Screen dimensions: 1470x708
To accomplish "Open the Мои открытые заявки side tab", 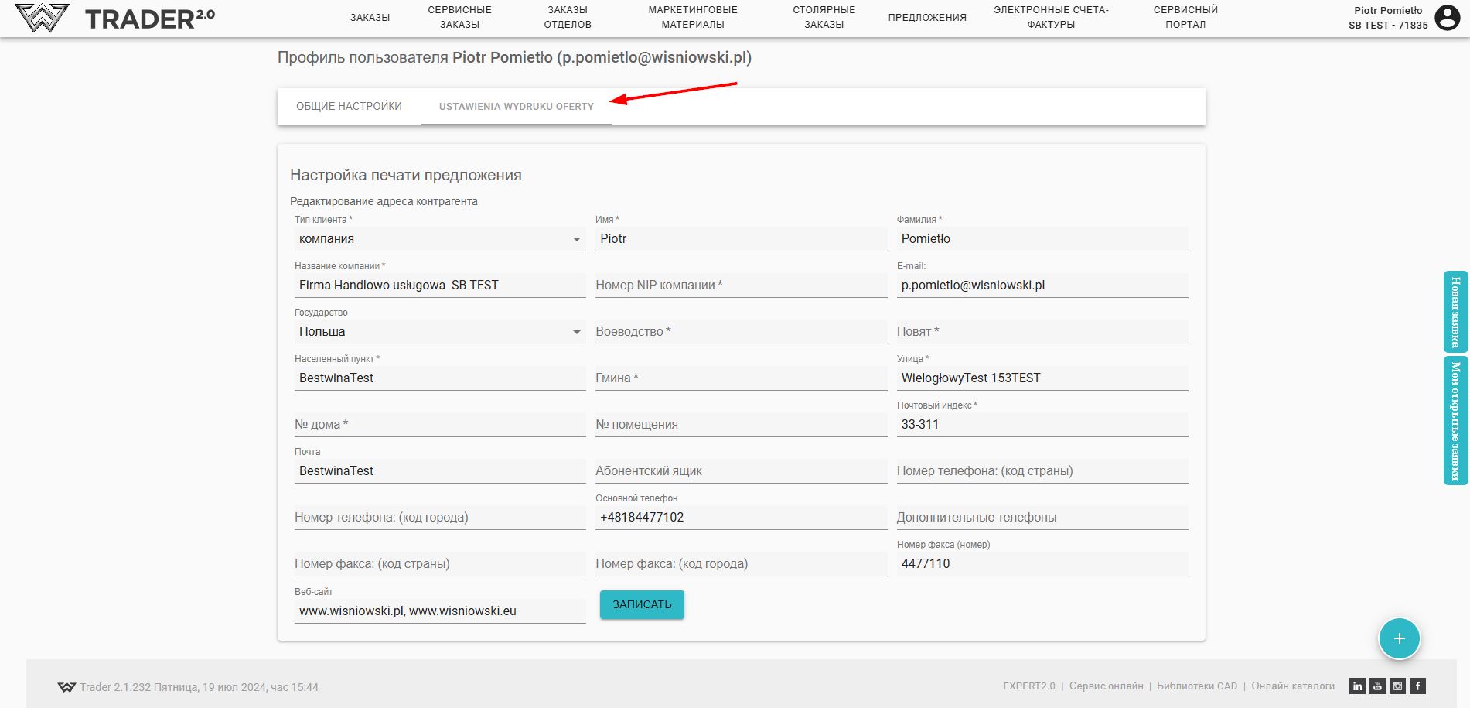I will [1455, 420].
